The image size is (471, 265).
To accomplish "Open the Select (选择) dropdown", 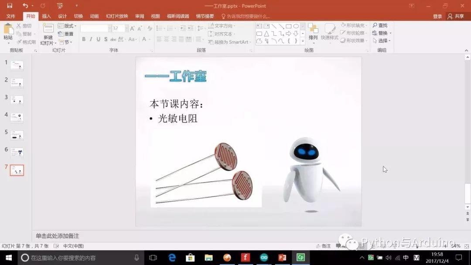I will tap(382, 41).
